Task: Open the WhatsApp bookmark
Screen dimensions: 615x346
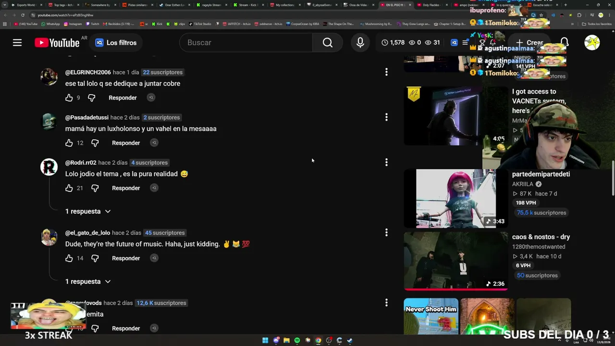Action: point(50,24)
